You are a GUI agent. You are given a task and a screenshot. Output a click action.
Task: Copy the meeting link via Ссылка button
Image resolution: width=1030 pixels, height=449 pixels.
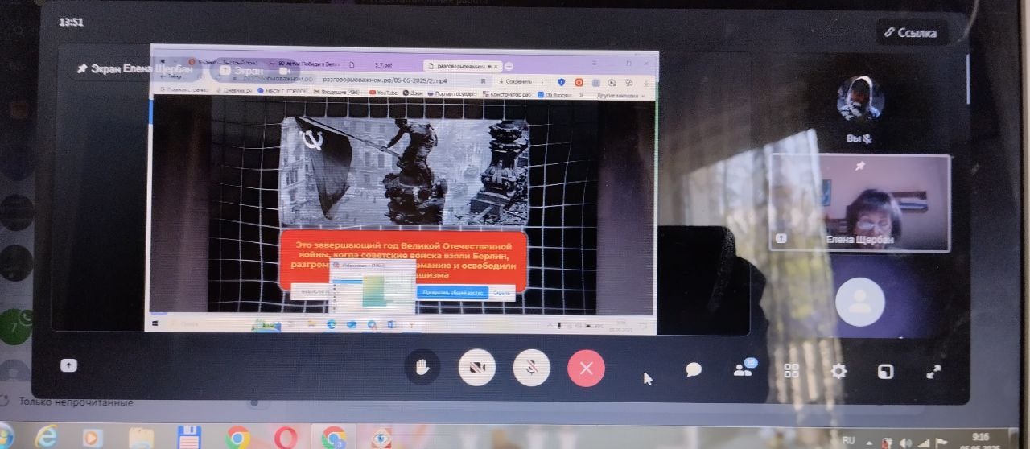click(911, 33)
